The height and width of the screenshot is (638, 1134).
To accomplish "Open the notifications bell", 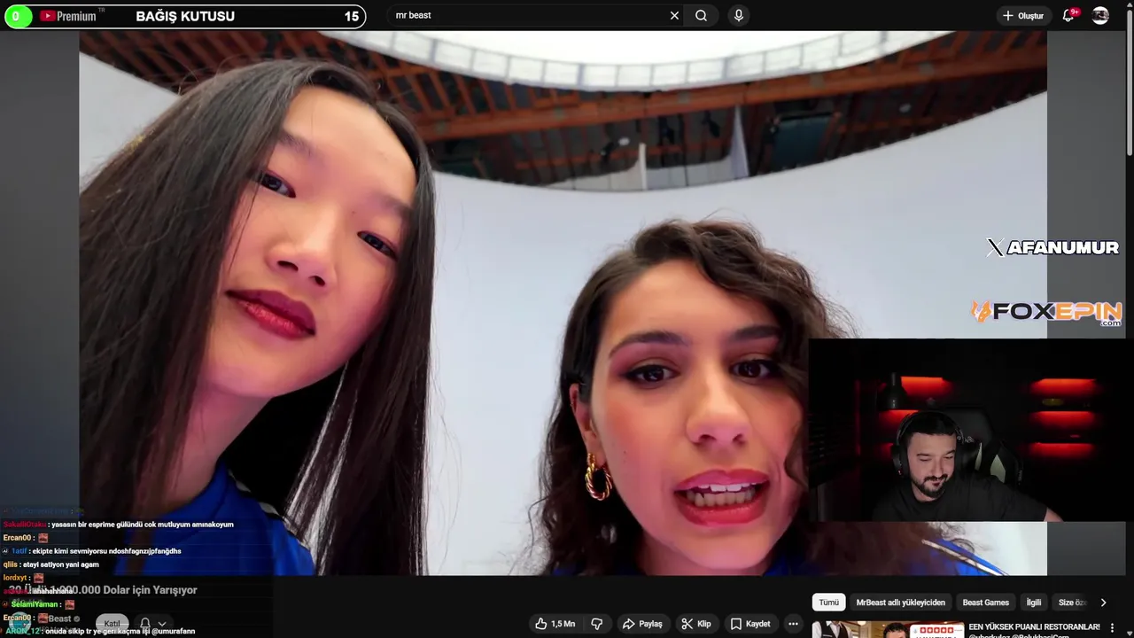I will click(1069, 15).
